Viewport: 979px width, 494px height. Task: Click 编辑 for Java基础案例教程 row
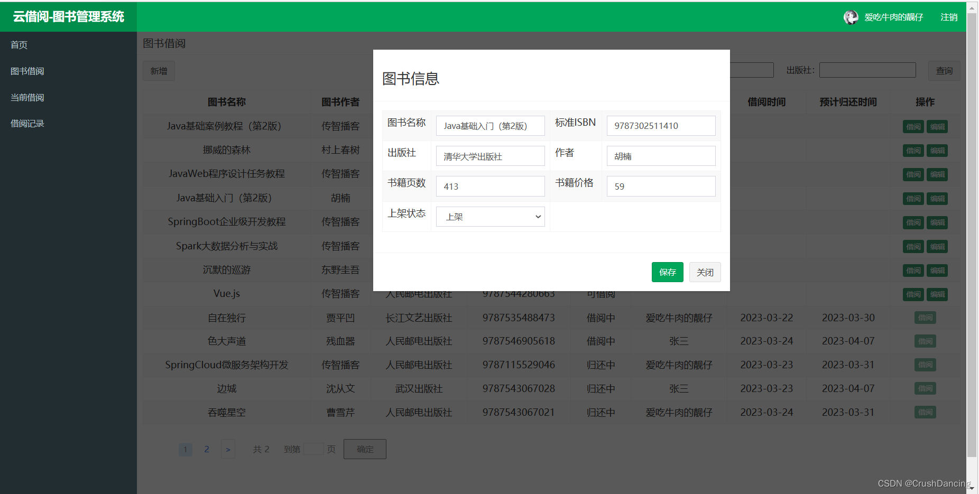(x=937, y=127)
